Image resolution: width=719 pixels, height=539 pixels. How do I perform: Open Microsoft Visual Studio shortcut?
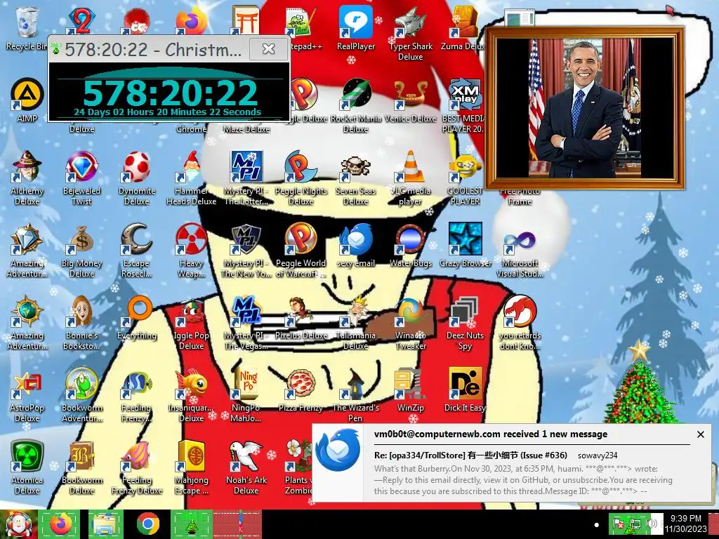pos(520,239)
